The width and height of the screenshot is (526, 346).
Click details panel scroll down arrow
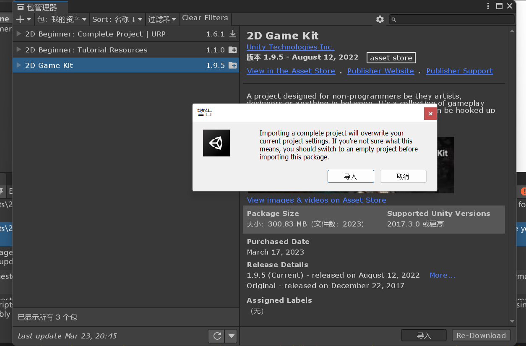(512, 322)
